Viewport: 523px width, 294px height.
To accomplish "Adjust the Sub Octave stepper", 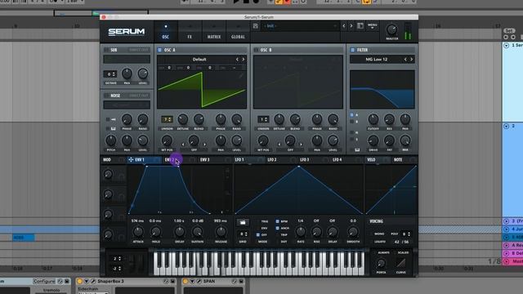I will click(x=111, y=74).
